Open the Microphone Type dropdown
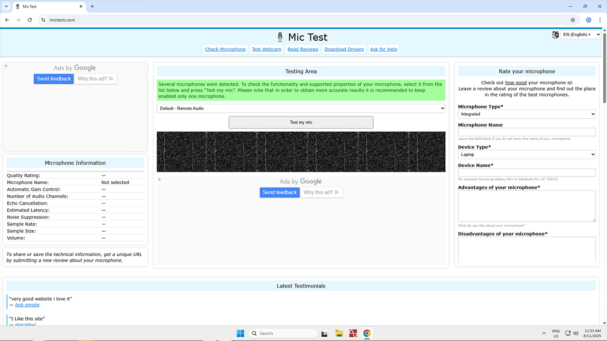Screen dimensions: 607x341 coord(526,114)
